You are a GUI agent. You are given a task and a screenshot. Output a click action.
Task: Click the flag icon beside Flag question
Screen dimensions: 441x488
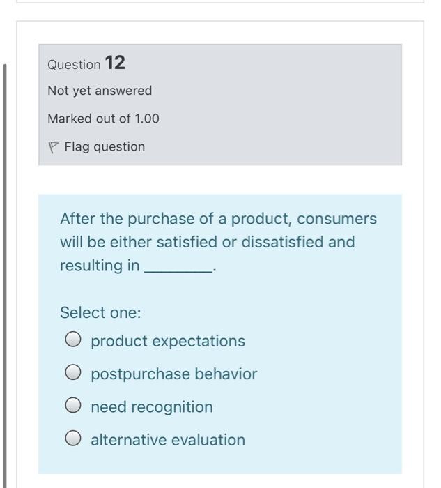click(53, 147)
